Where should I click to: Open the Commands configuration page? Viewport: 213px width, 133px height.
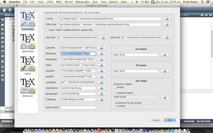28,21
